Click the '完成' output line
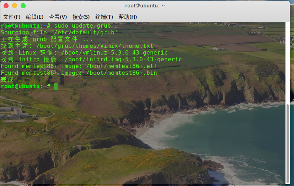 click(7, 80)
